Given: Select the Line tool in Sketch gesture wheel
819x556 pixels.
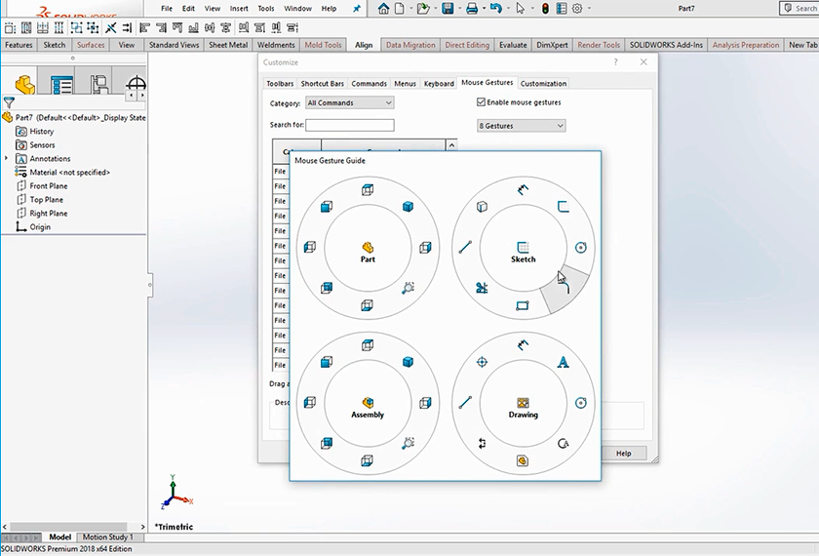Looking at the screenshot, I should tap(465, 248).
